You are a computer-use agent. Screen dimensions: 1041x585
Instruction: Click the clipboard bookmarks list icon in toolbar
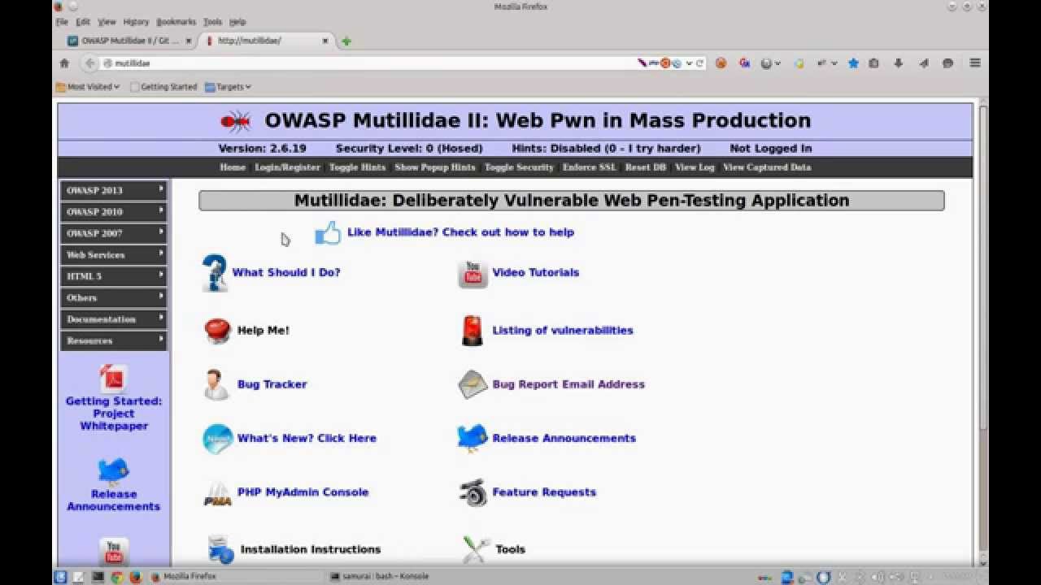click(x=873, y=63)
